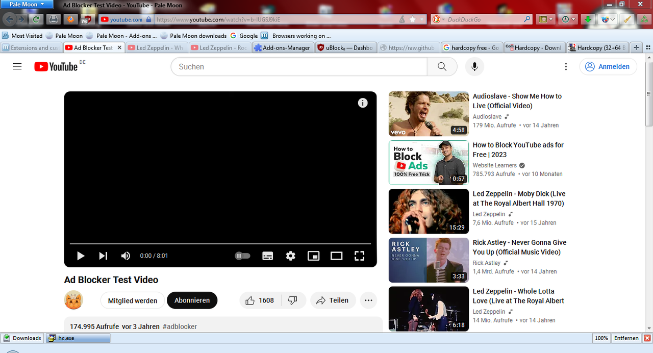The image size is (653, 353).
Task: Show video info card icon
Action: tap(363, 103)
